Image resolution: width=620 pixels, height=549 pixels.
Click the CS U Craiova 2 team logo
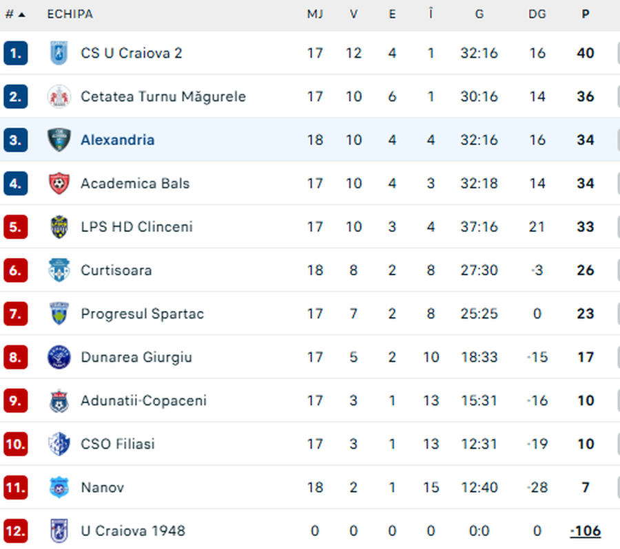point(59,53)
